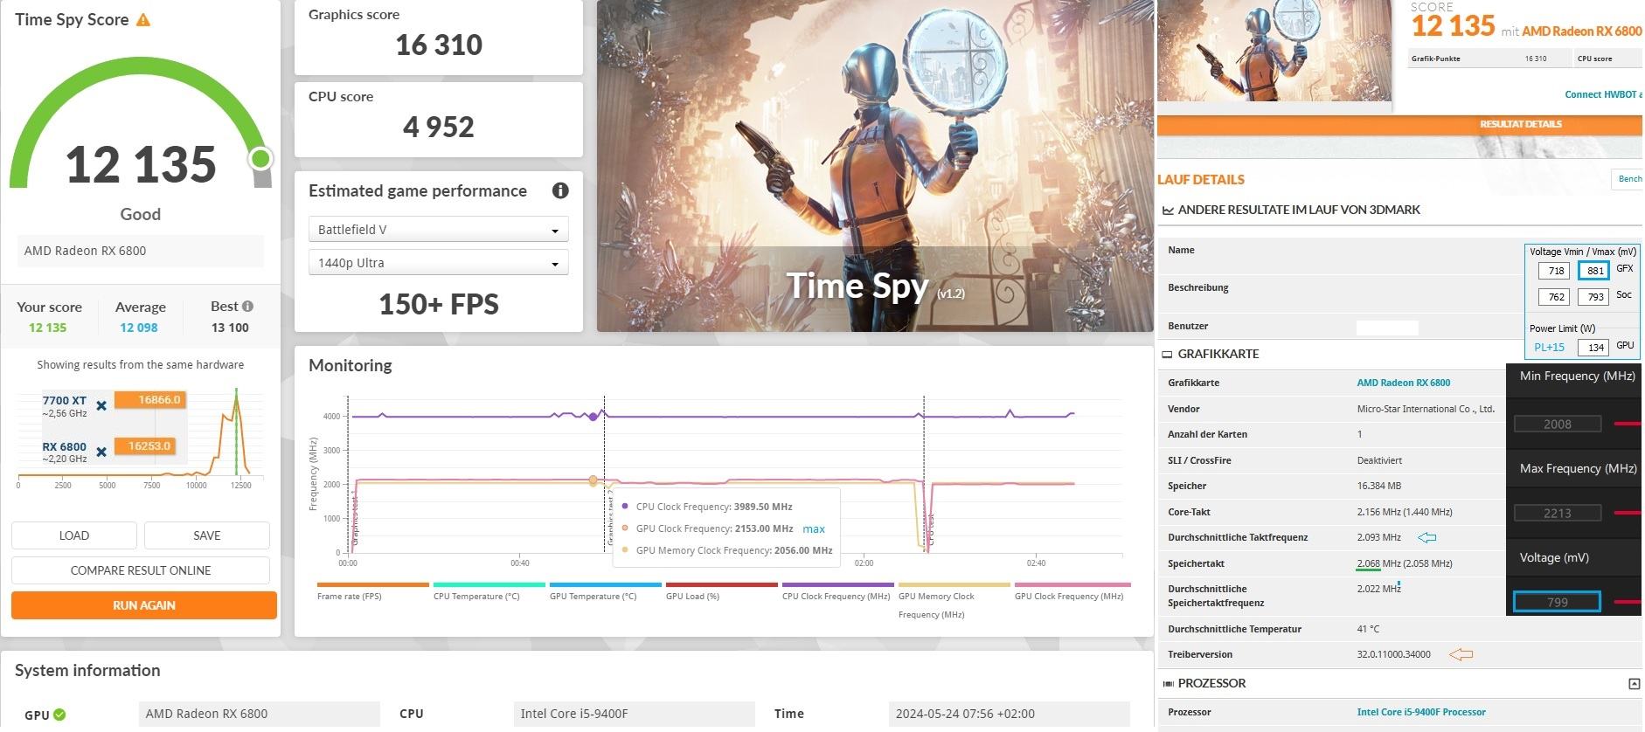This screenshot has height=732, width=1645.
Task: Click the Power Limit field showing 134
Action: [x=1594, y=348]
